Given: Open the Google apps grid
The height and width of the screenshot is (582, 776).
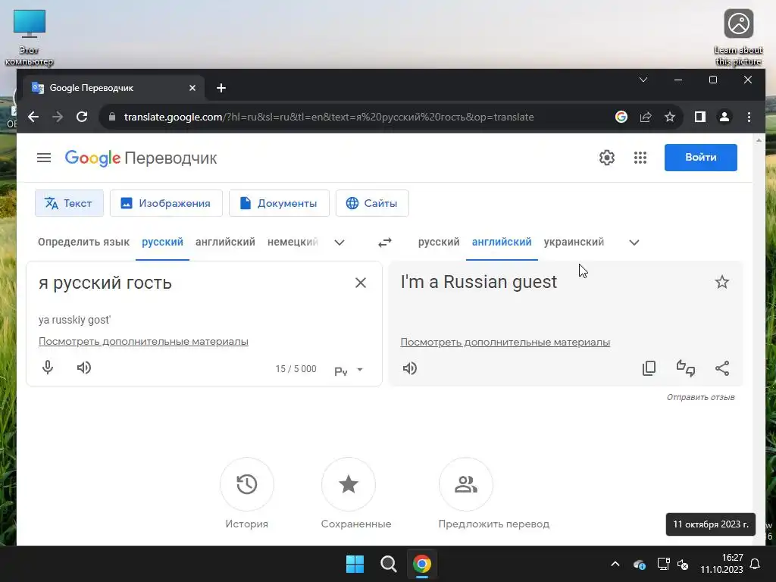Looking at the screenshot, I should pyautogui.click(x=640, y=158).
